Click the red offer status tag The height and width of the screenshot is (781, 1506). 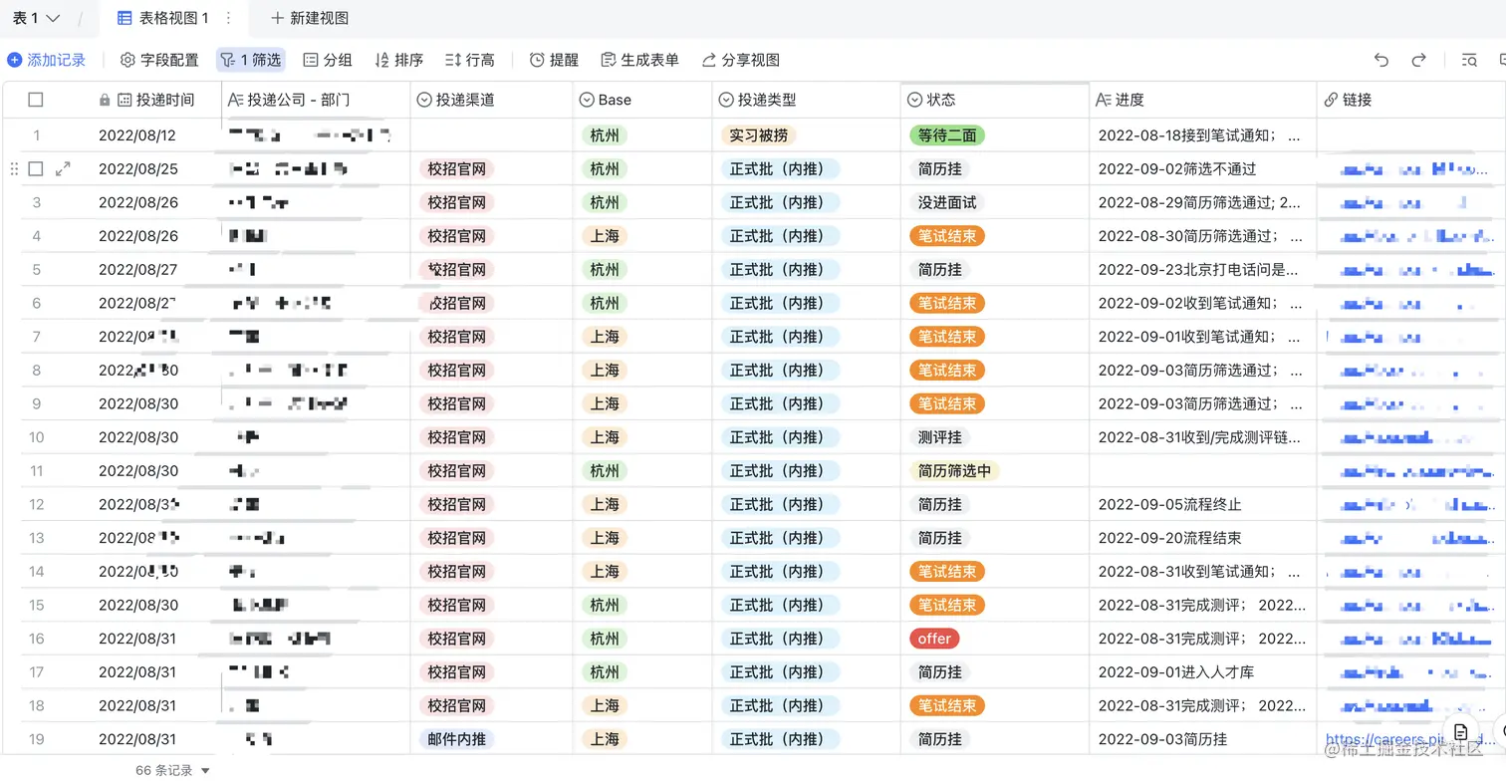click(934, 638)
